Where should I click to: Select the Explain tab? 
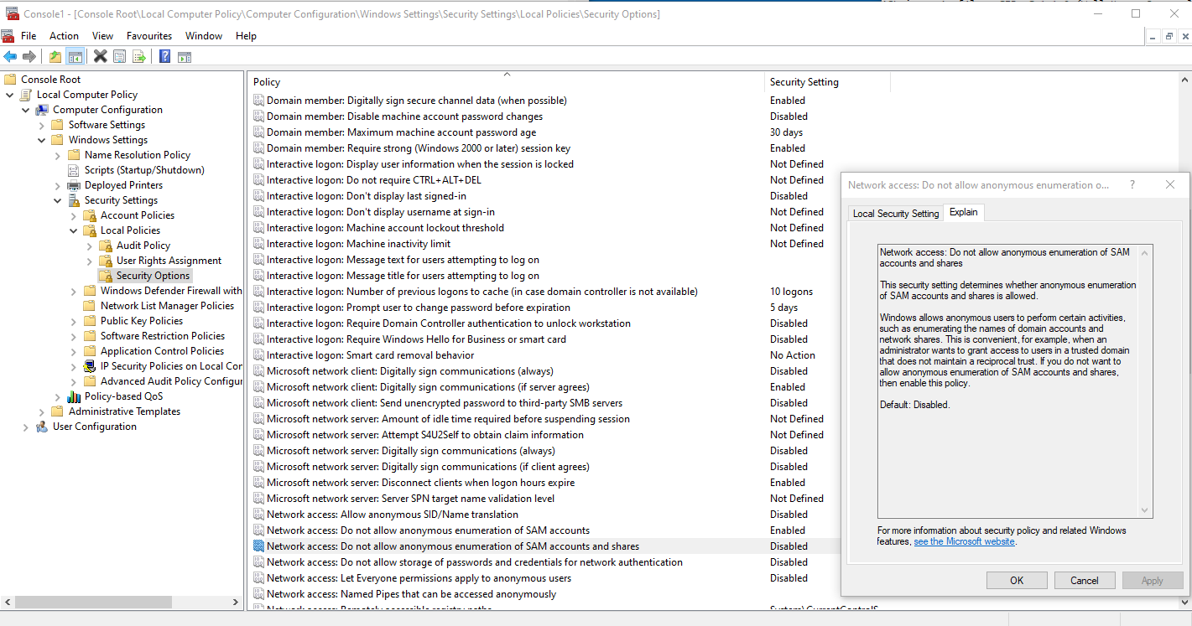(963, 212)
